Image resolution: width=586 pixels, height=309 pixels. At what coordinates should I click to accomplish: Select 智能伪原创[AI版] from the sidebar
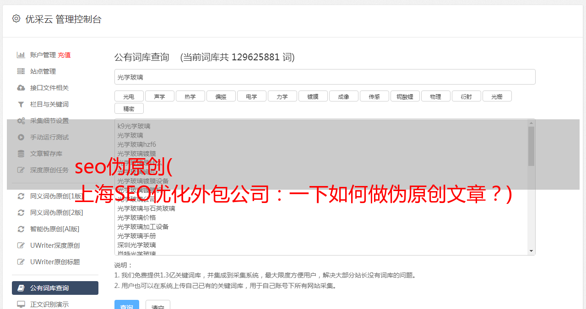click(55, 229)
